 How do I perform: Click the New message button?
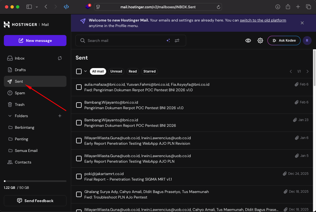[x=35, y=41]
